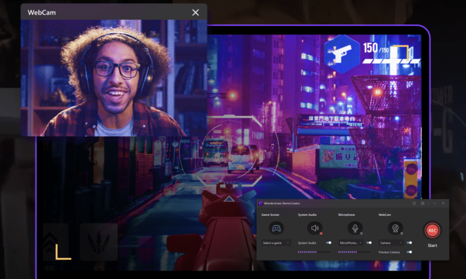Image resolution: width=466 pixels, height=279 pixels.
Task: Click the Microphone level meter
Action: (x=354, y=252)
